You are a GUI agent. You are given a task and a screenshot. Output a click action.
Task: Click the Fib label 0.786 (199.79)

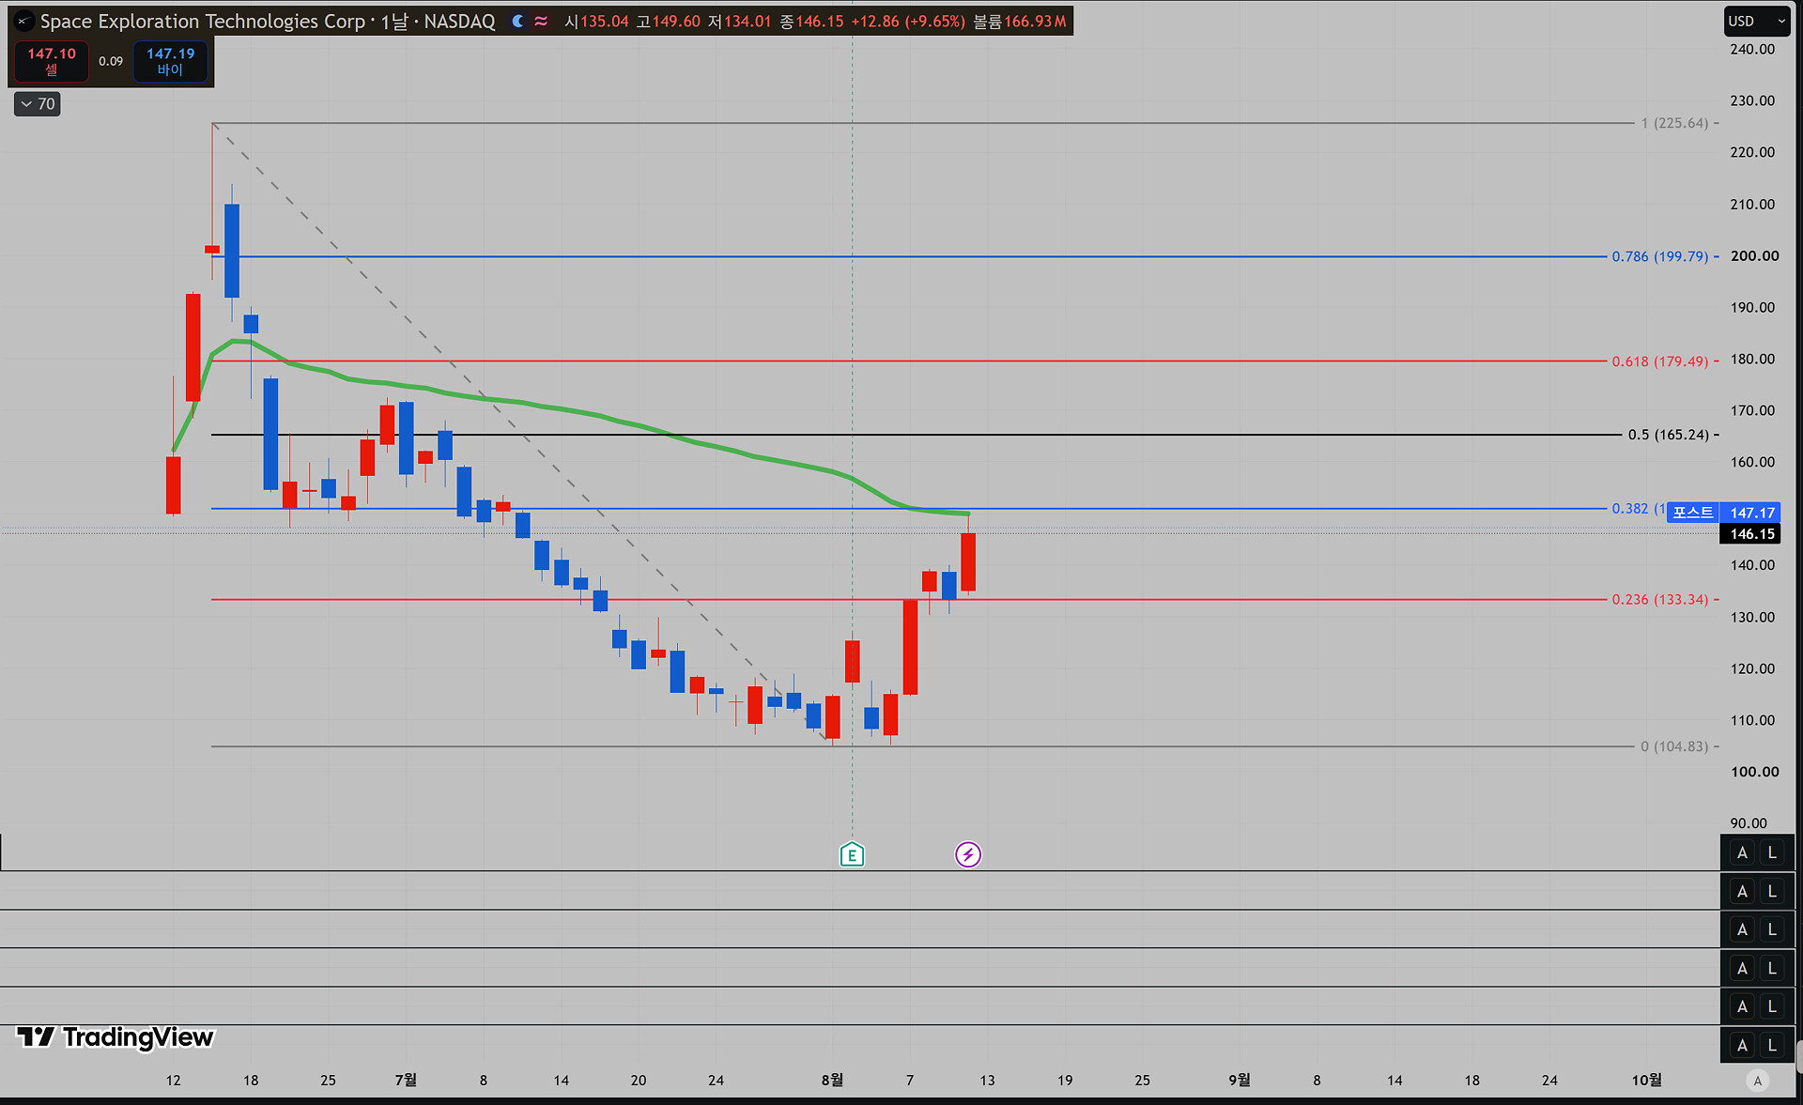click(x=1660, y=256)
